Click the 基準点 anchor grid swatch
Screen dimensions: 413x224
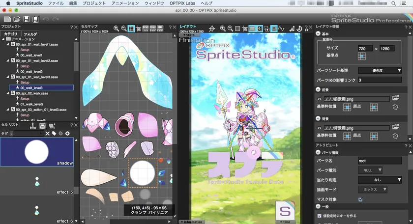(x=361, y=56)
